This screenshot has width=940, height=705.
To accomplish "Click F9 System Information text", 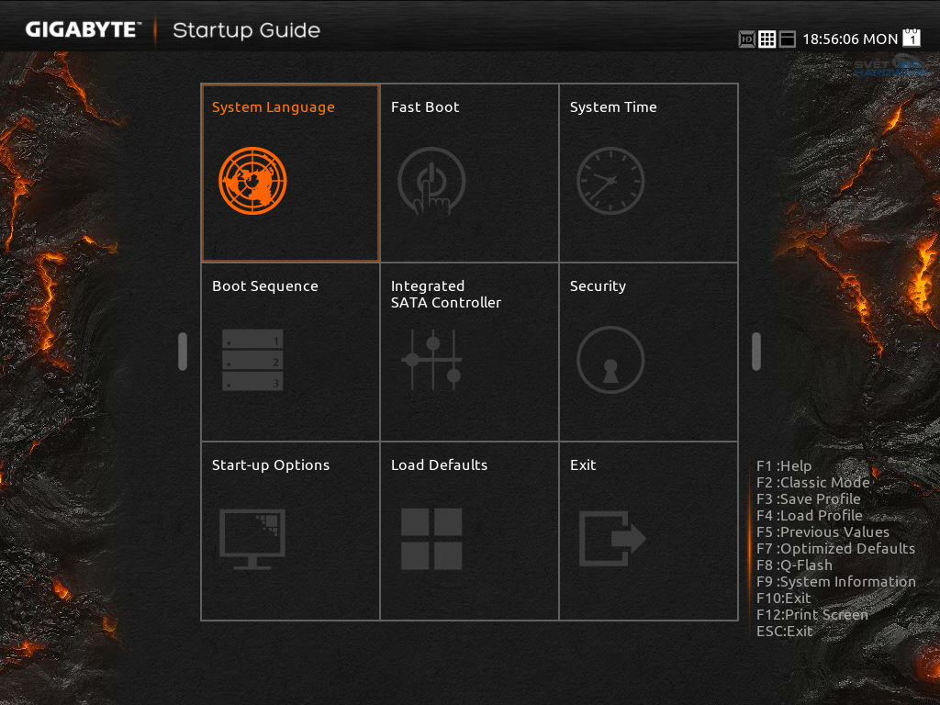I will click(835, 581).
